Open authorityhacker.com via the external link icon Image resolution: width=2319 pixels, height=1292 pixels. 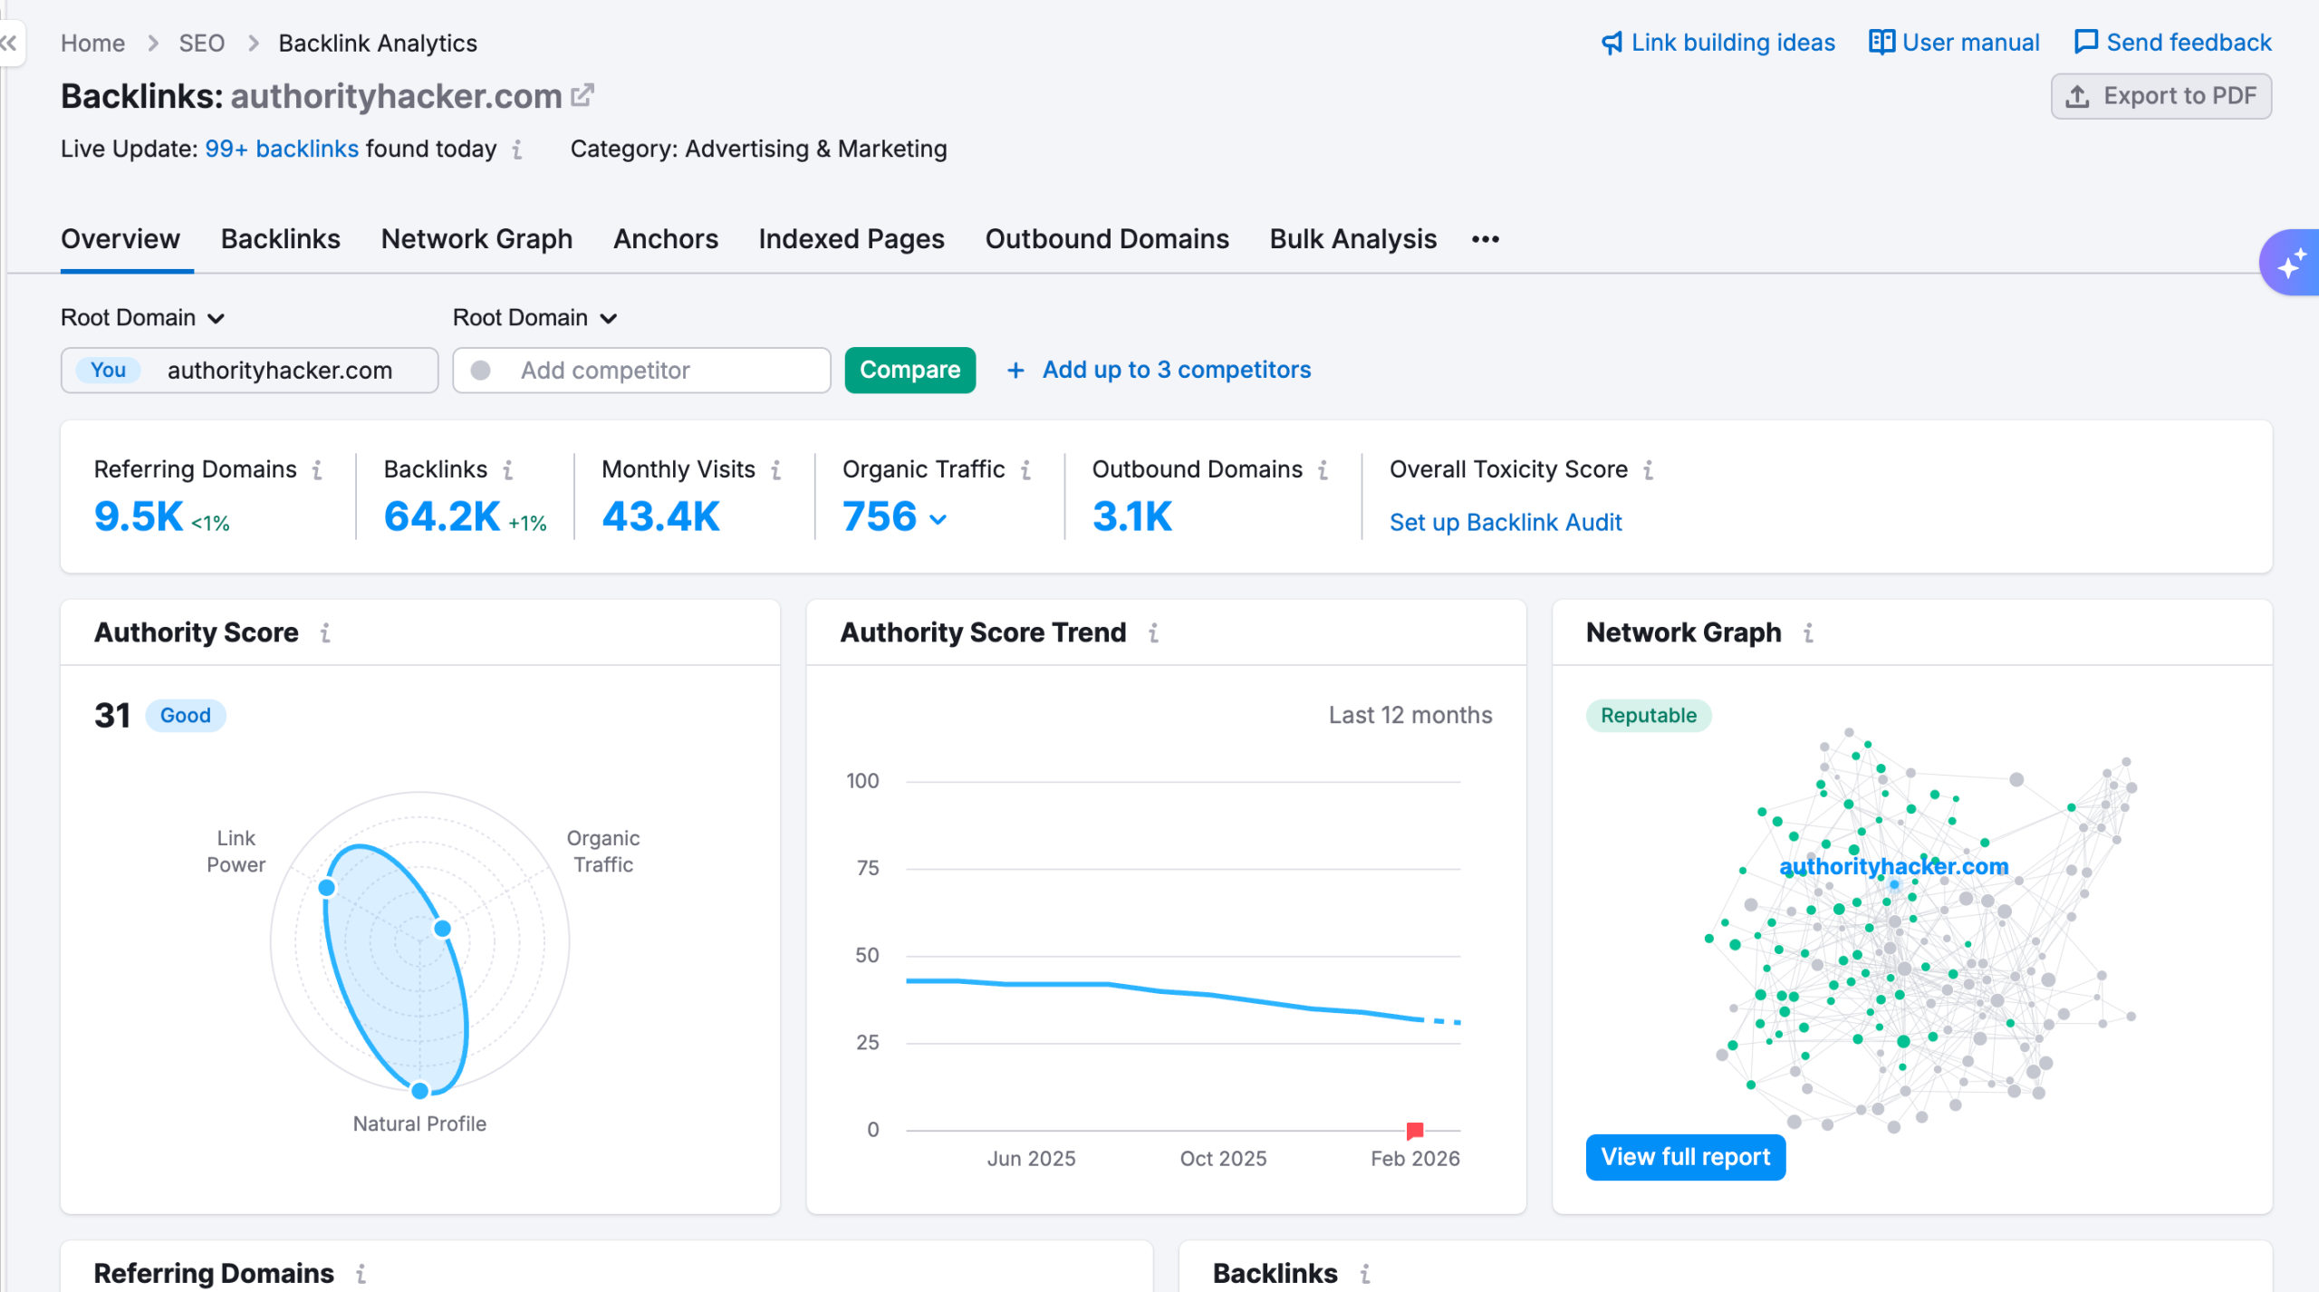tap(583, 94)
